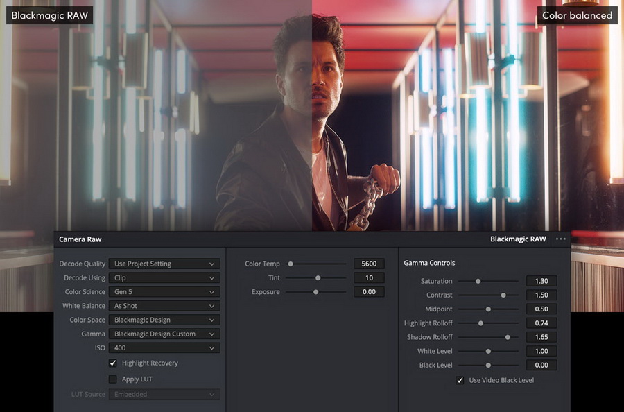
Task: Change the White Balance As Shot dropdown
Action: [164, 306]
